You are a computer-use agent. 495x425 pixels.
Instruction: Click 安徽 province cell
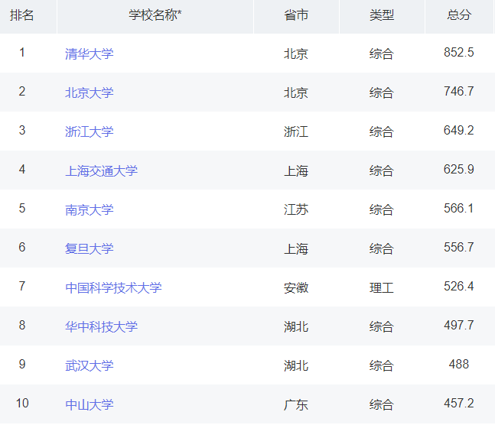coord(296,287)
